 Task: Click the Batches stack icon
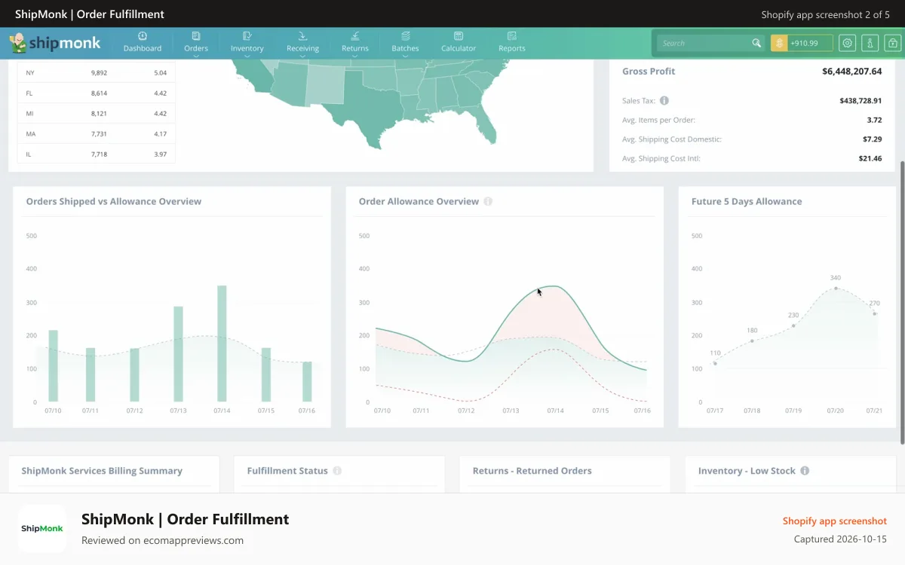click(x=406, y=35)
